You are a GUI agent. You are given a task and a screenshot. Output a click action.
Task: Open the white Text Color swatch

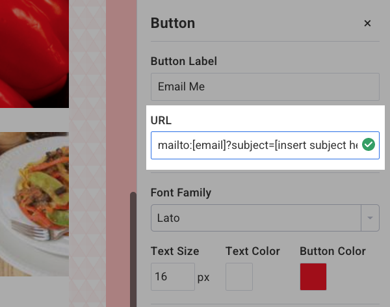(x=239, y=277)
